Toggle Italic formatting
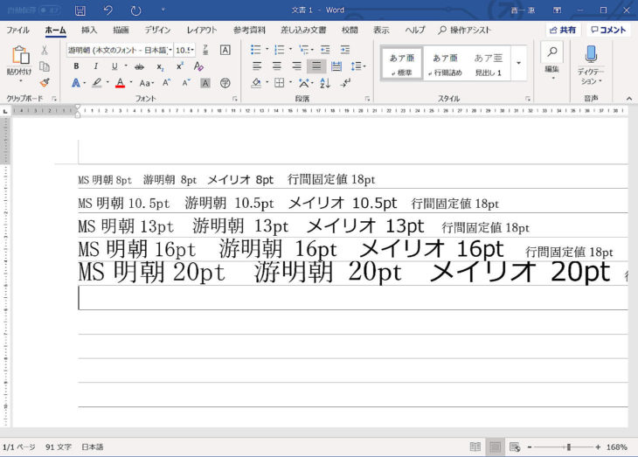This screenshot has height=457, width=638. 95,66
